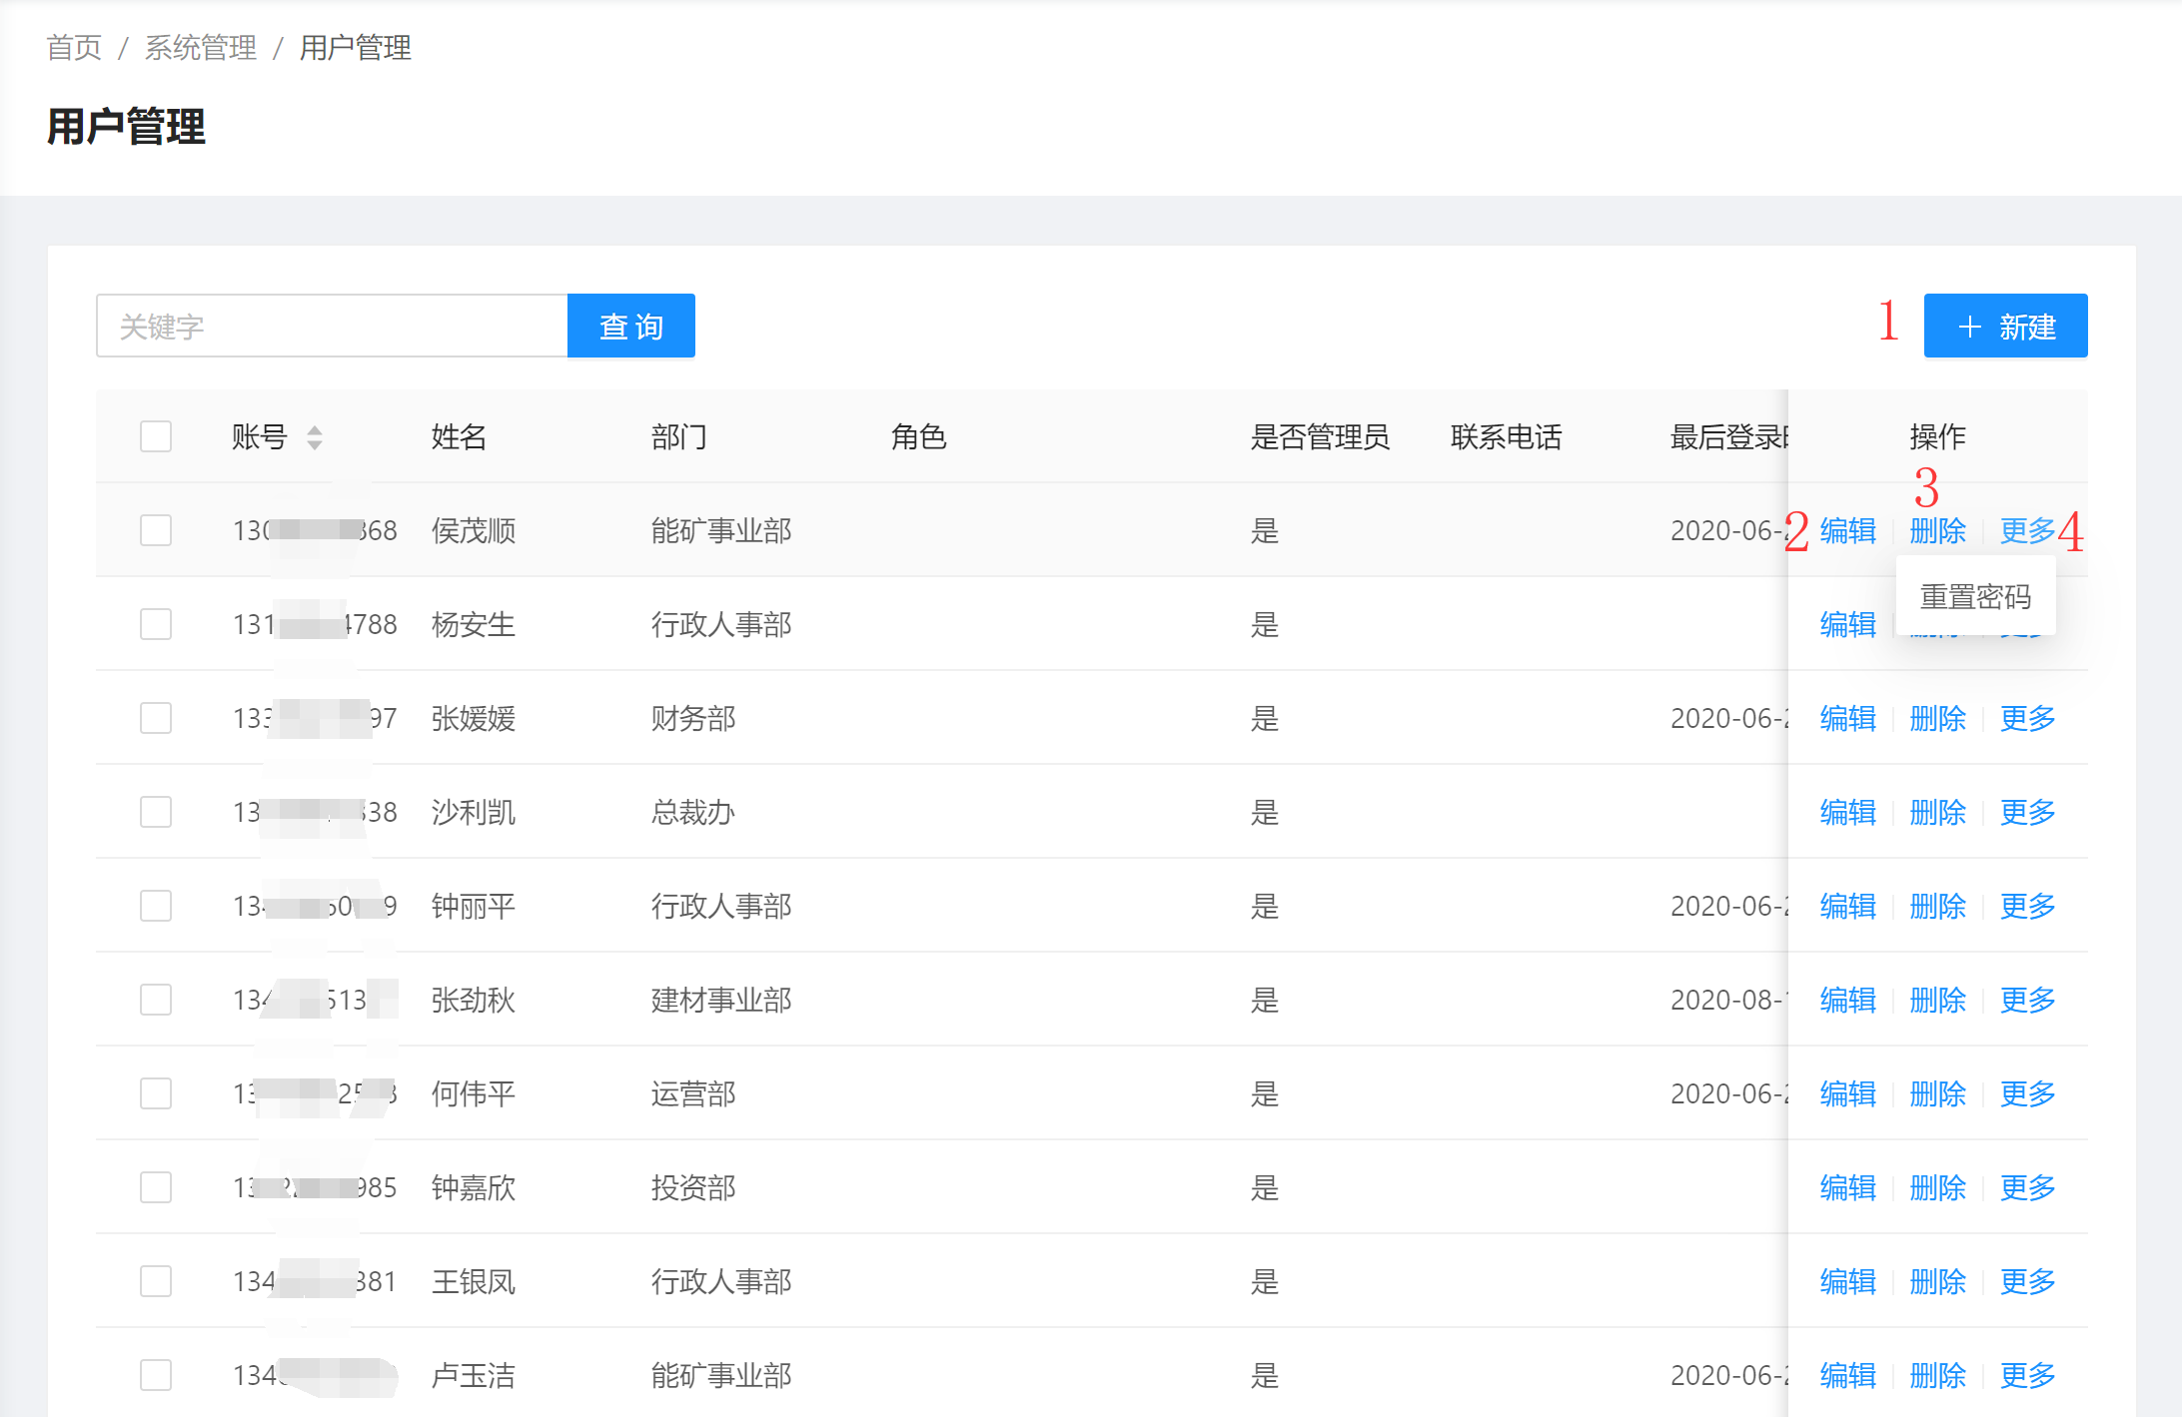Delete the user 沙利凯

pyautogui.click(x=1937, y=812)
